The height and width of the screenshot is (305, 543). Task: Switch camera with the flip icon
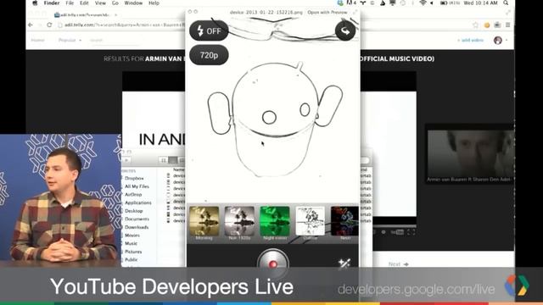345,30
